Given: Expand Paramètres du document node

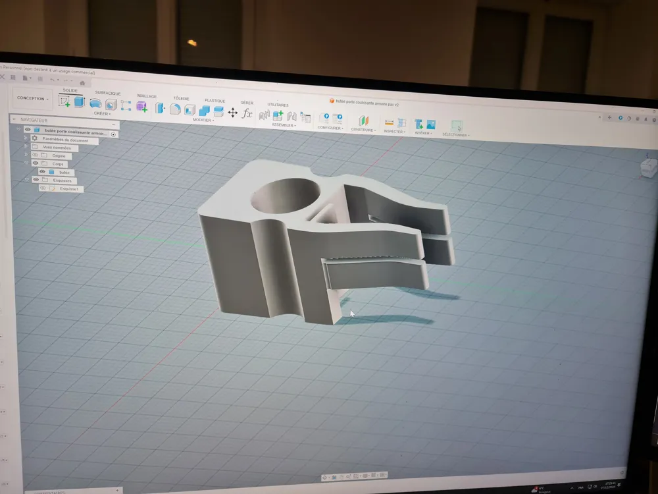Looking at the screenshot, I should coord(26,138).
